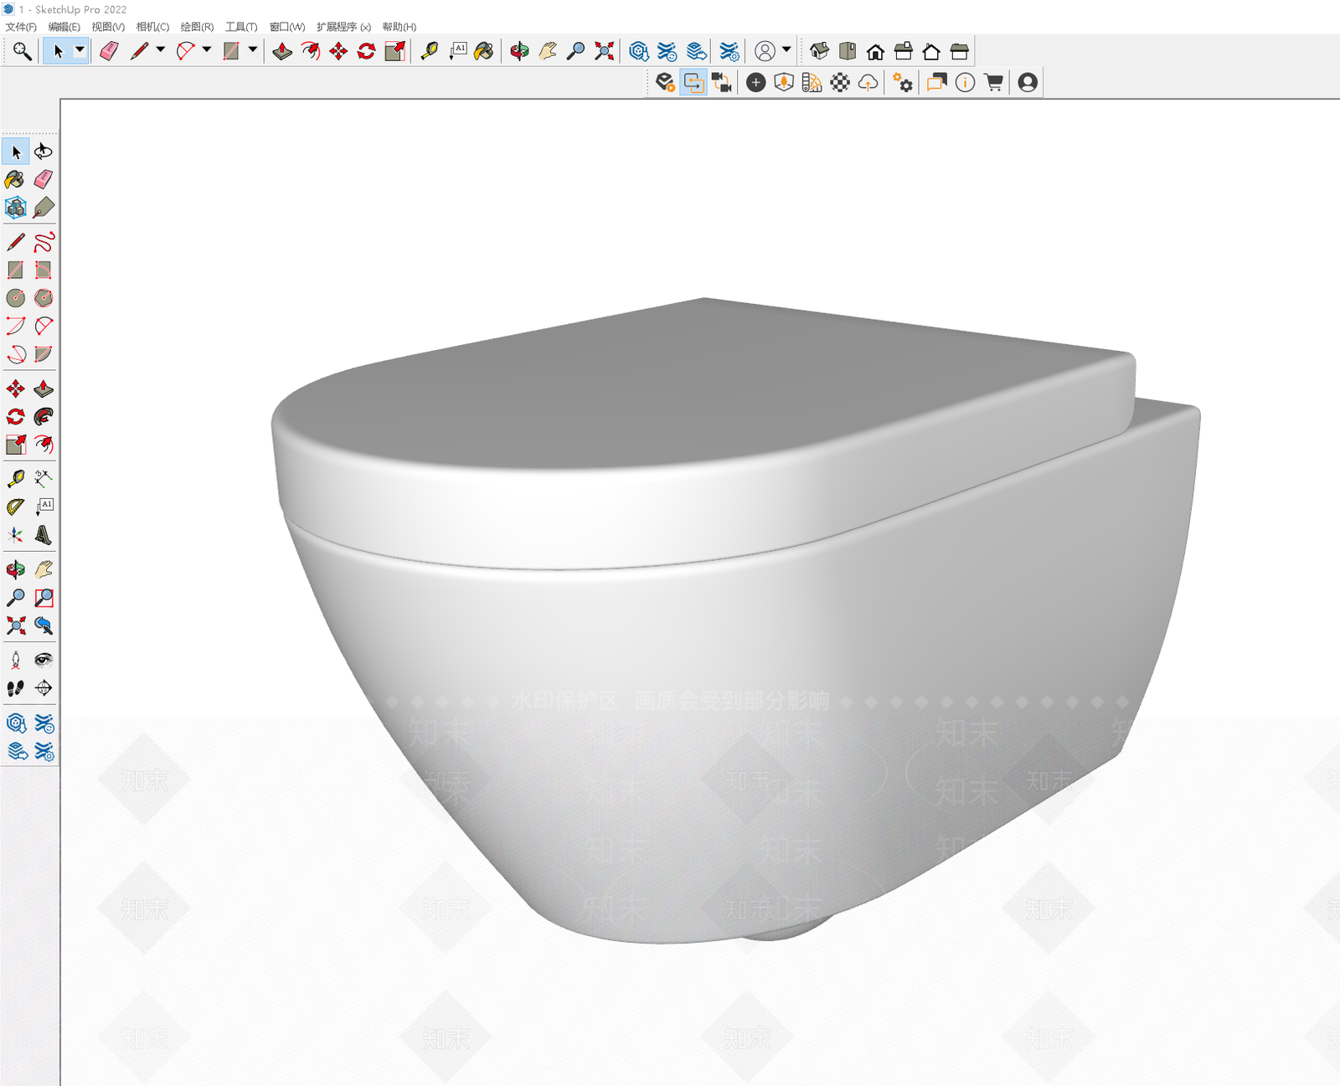This screenshot has width=1340, height=1086.
Task: Click Zoom Extents in top toolbar
Action: pyautogui.click(x=604, y=51)
